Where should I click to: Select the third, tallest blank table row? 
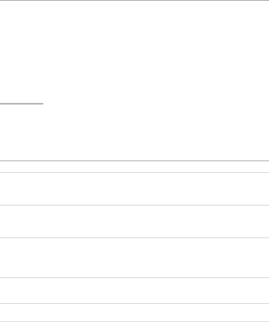click(134, 258)
